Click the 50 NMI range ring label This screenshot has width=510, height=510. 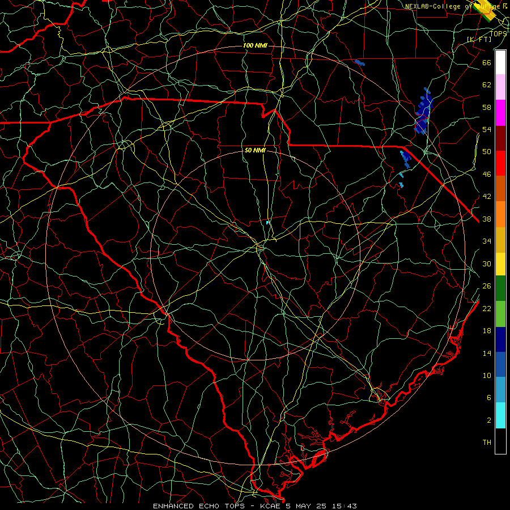(x=255, y=150)
